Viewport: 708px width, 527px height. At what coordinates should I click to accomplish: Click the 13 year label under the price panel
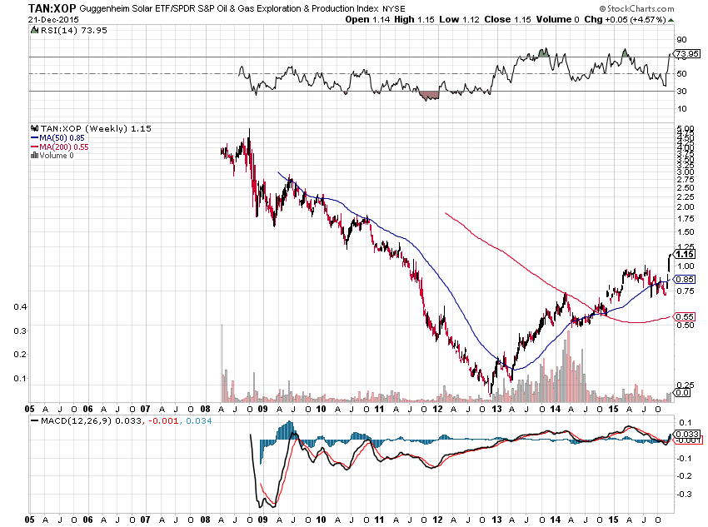point(496,410)
